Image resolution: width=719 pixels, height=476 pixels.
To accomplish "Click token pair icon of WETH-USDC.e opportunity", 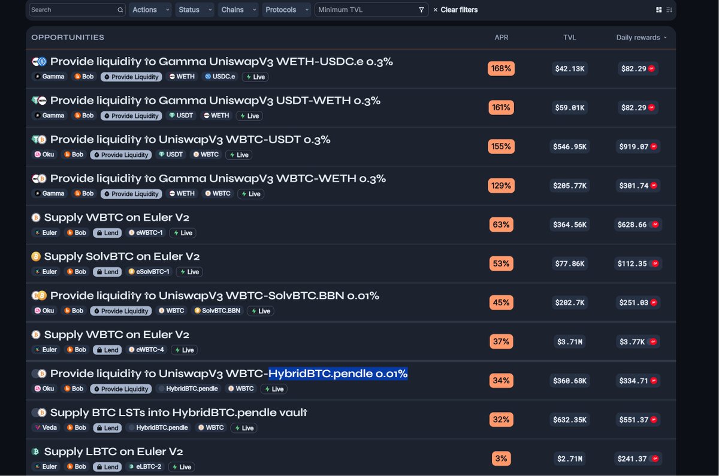I will click(x=39, y=62).
